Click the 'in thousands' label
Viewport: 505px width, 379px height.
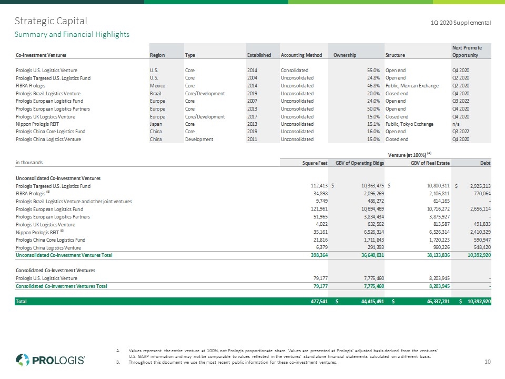click(29, 163)
